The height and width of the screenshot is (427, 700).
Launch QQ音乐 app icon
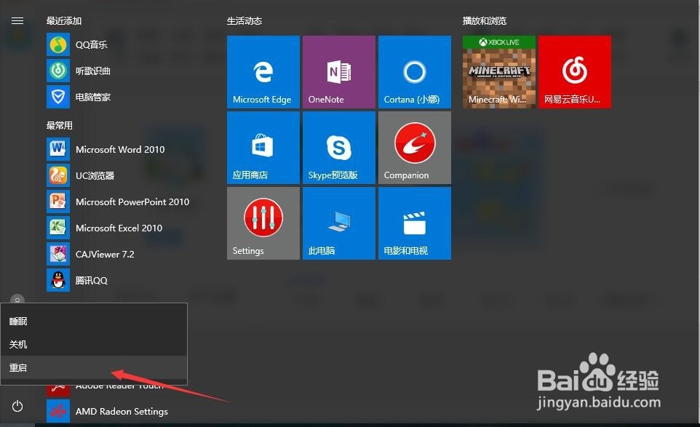58,44
